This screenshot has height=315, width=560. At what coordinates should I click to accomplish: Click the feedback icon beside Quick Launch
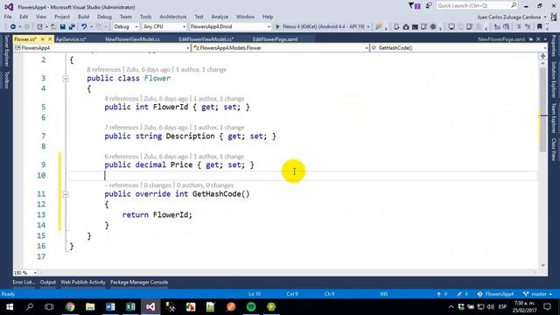pos(429,6)
